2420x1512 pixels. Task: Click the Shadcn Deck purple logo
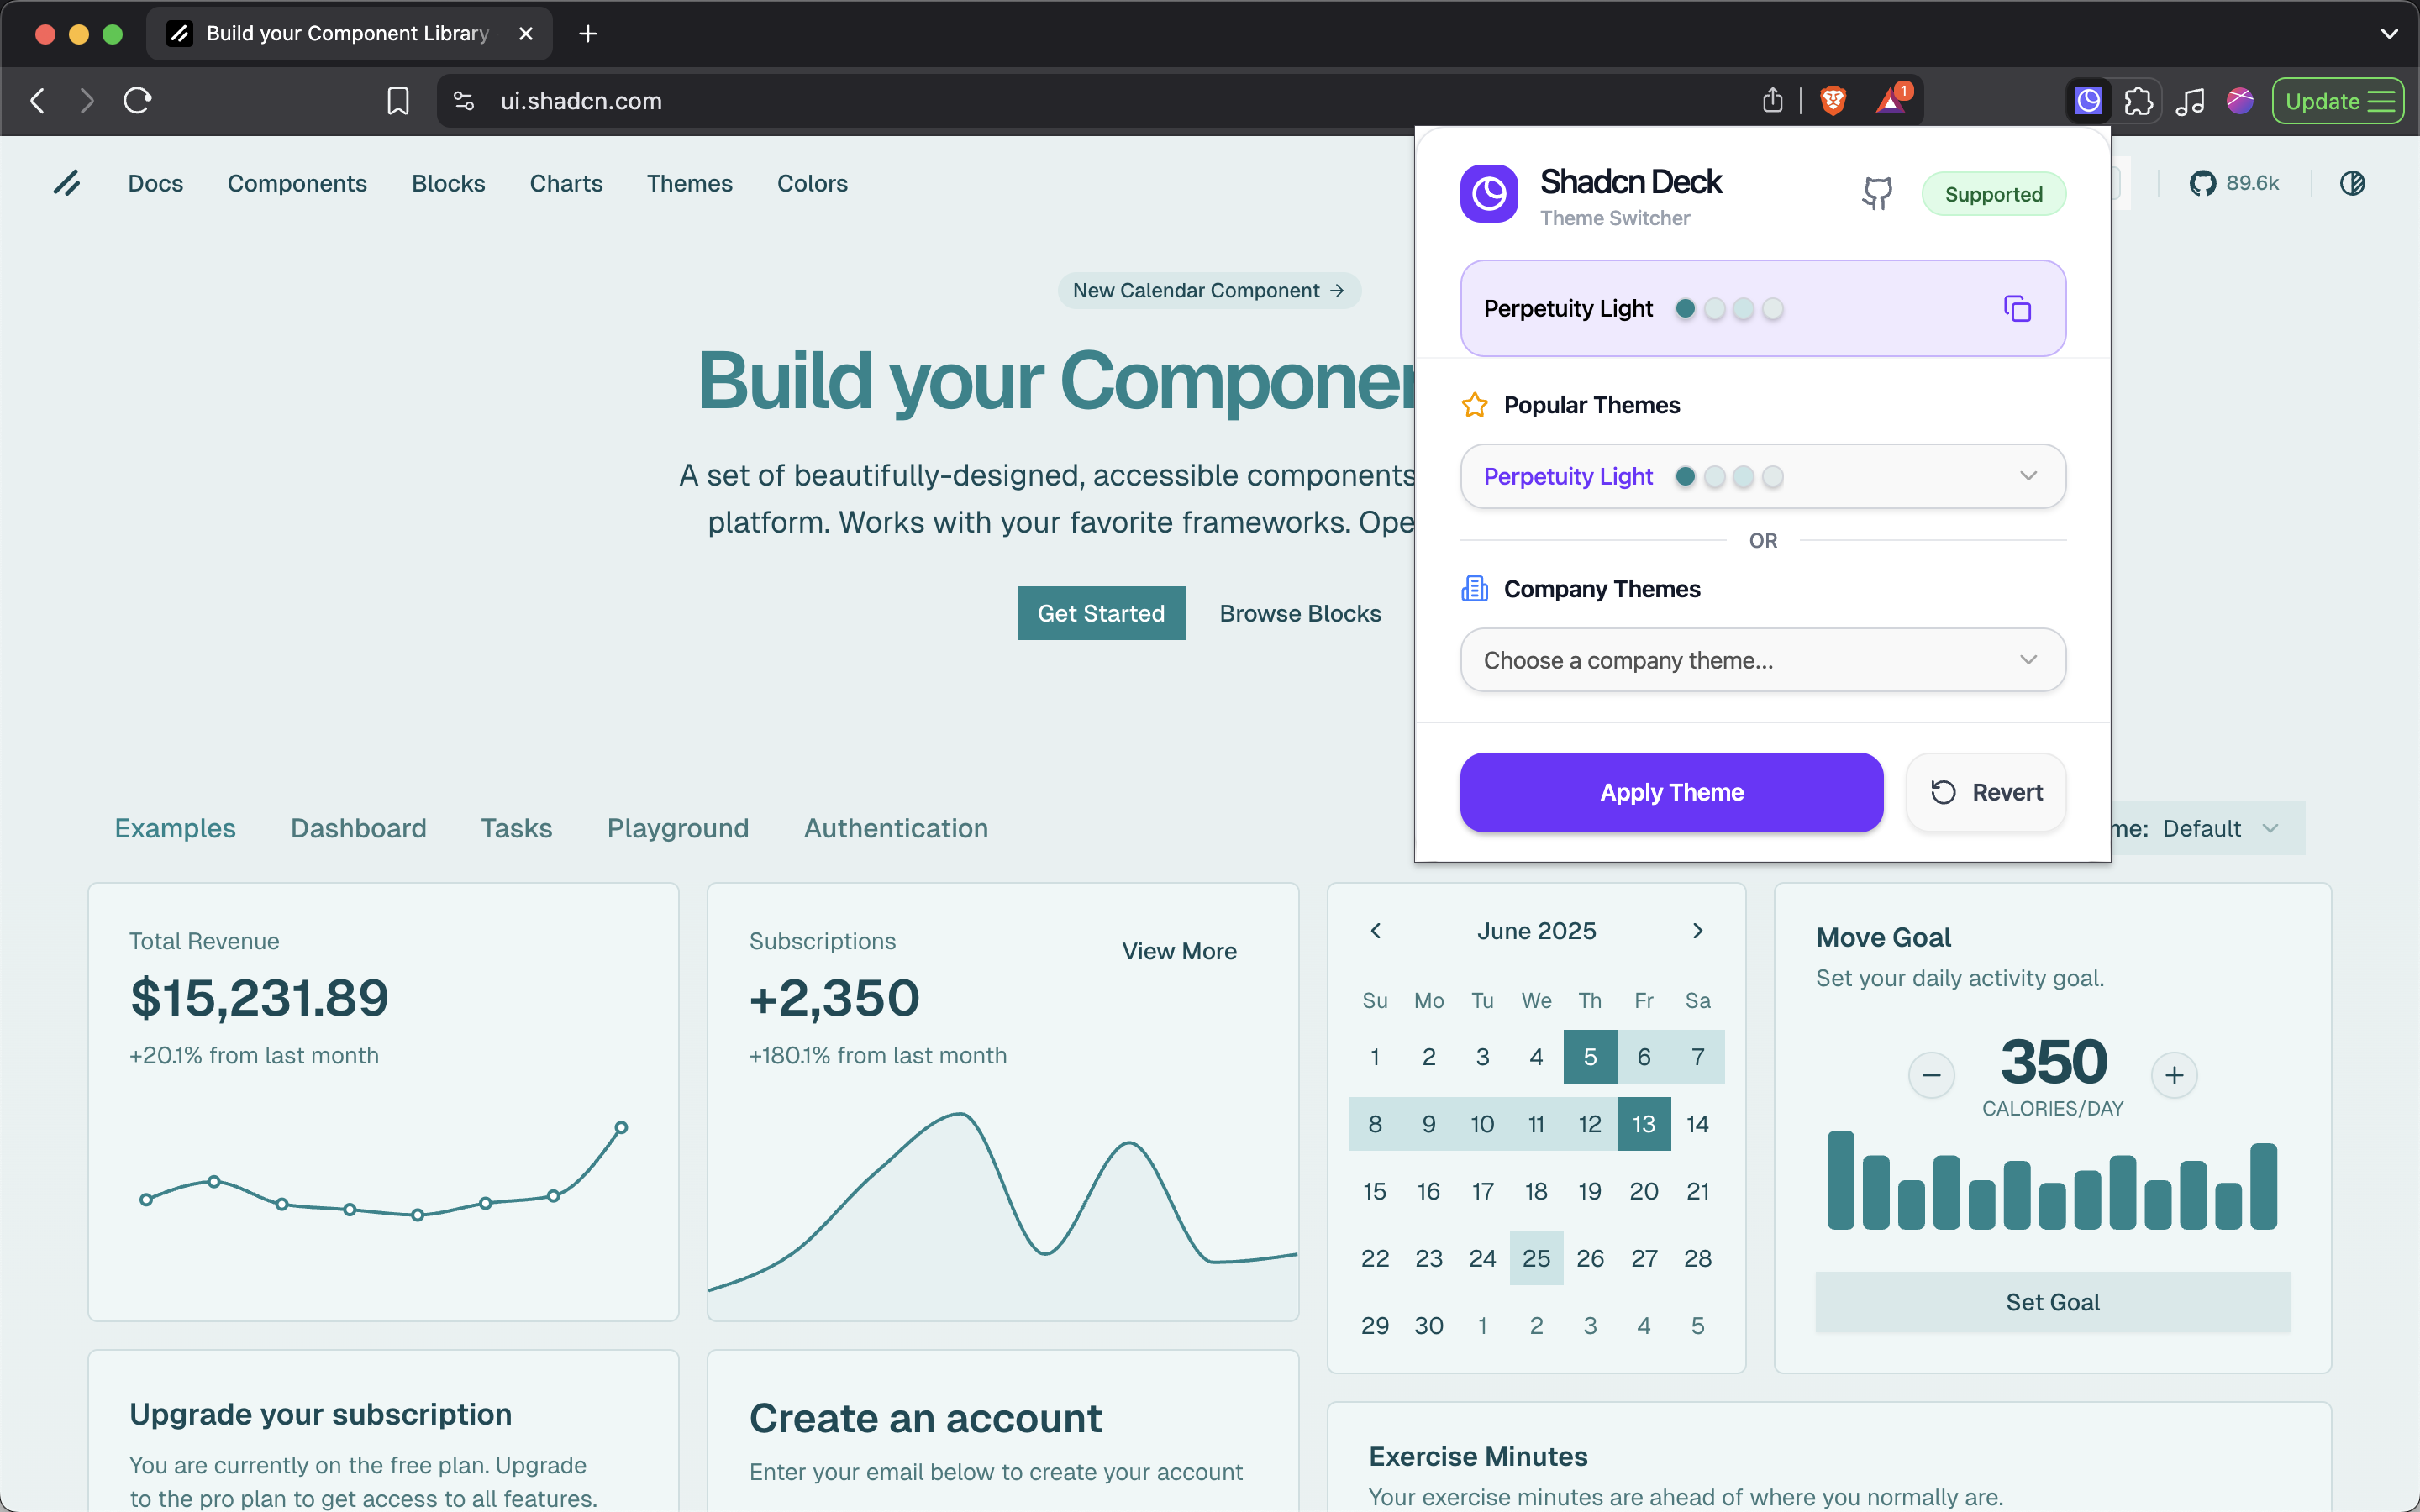click(1489, 193)
